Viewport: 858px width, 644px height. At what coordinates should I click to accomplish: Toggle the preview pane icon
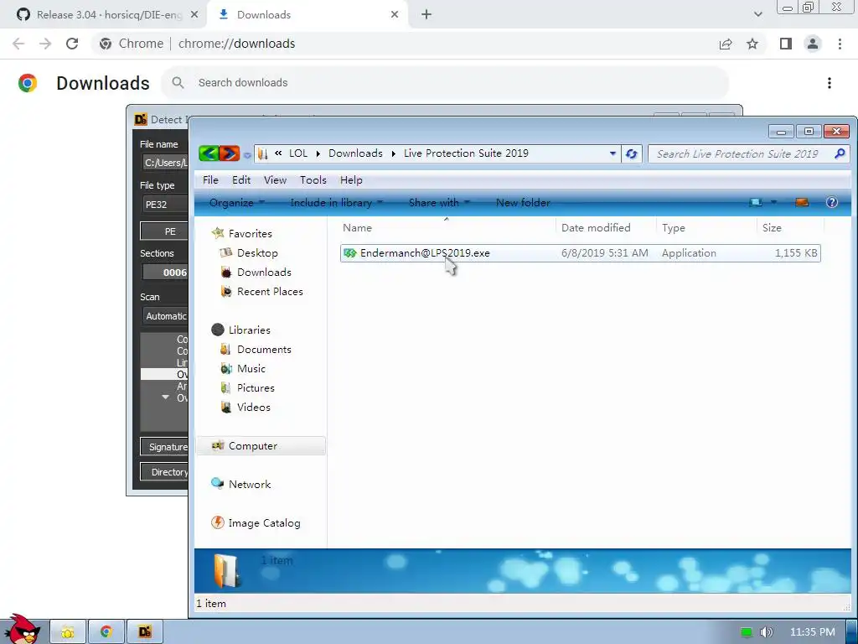(802, 203)
